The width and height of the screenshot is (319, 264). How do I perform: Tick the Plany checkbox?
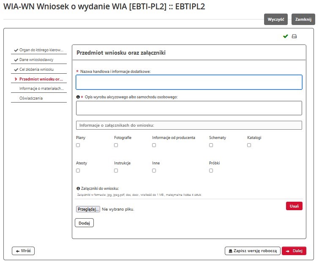(x=78, y=145)
